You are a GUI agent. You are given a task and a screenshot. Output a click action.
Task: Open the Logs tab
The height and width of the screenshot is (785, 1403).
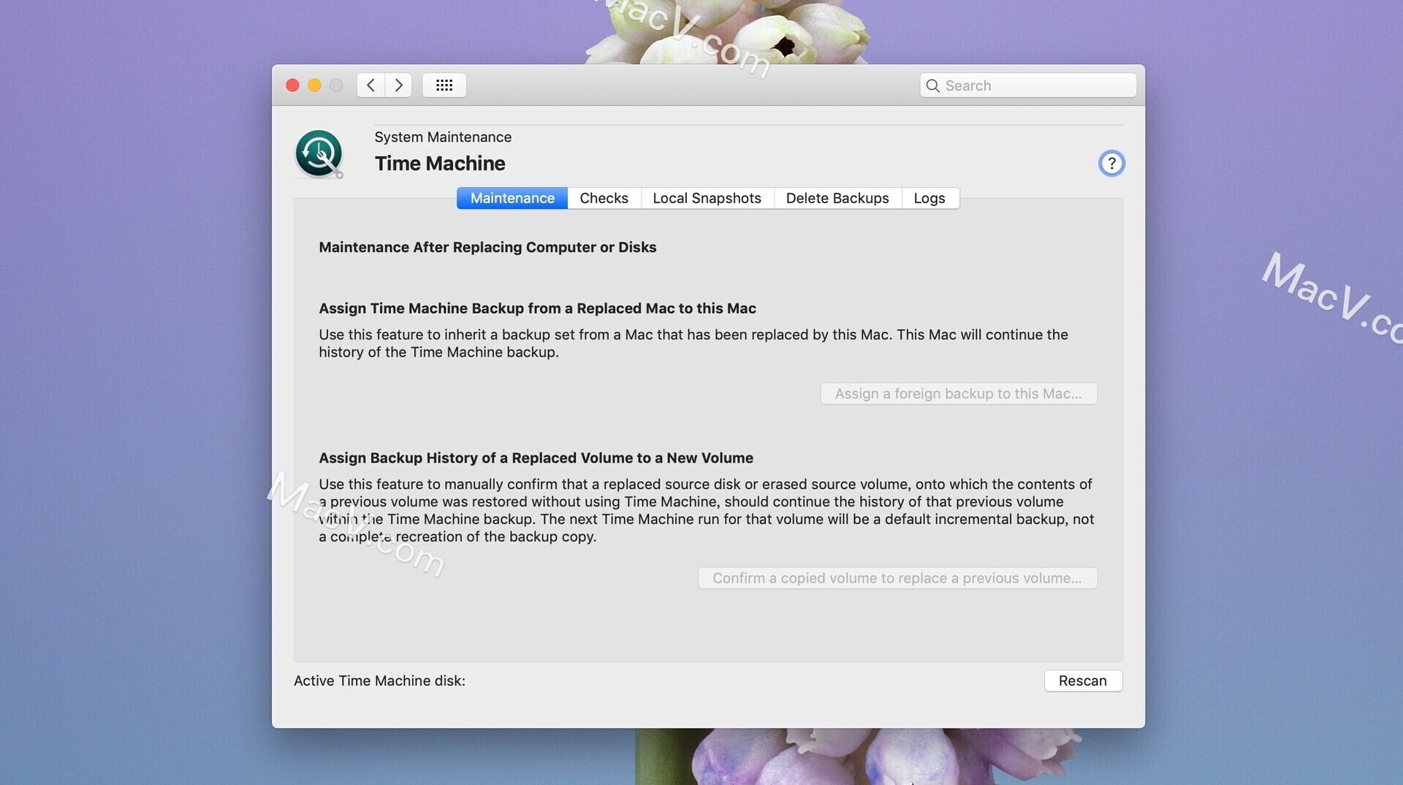point(929,198)
